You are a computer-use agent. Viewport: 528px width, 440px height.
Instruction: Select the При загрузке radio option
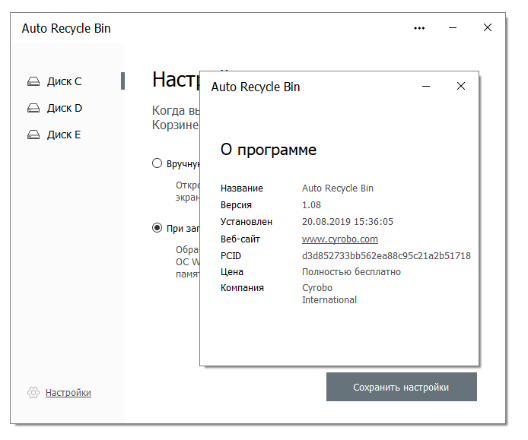pyautogui.click(x=157, y=228)
